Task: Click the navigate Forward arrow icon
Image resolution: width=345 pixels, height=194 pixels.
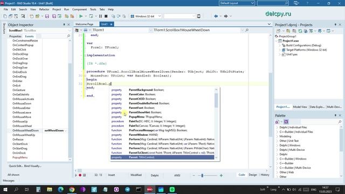Action: pyautogui.click(x=226, y=16)
